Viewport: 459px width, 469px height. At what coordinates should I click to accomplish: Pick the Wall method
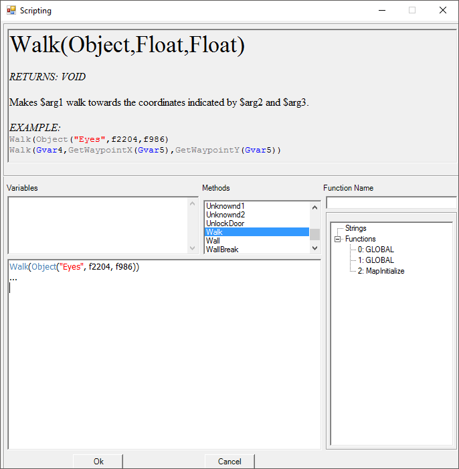[x=213, y=241]
